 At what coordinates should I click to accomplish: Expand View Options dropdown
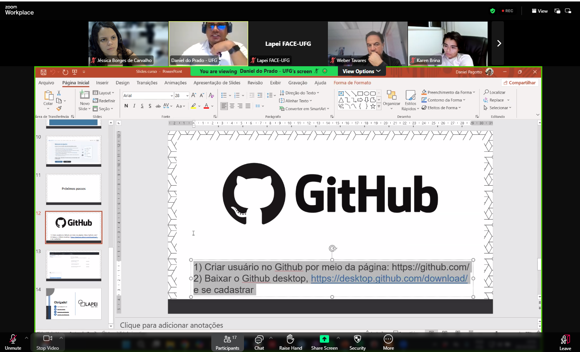pos(361,71)
